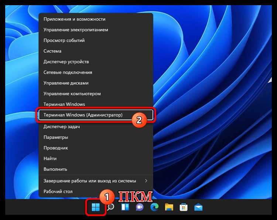The width and height of the screenshot is (277, 220).
Task: Open the 'Выполнить' Run entry
Action: (96, 169)
